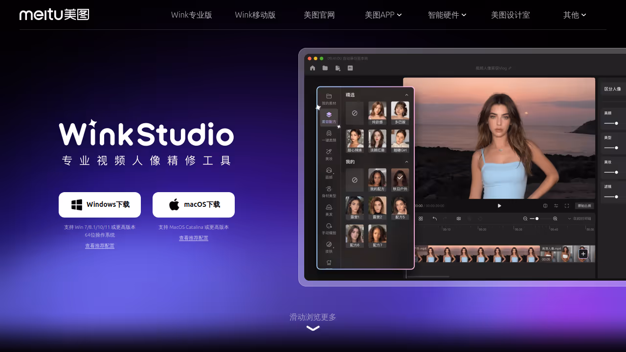This screenshot has width=626, height=352.
Task: Play the video preview
Action: (x=499, y=206)
